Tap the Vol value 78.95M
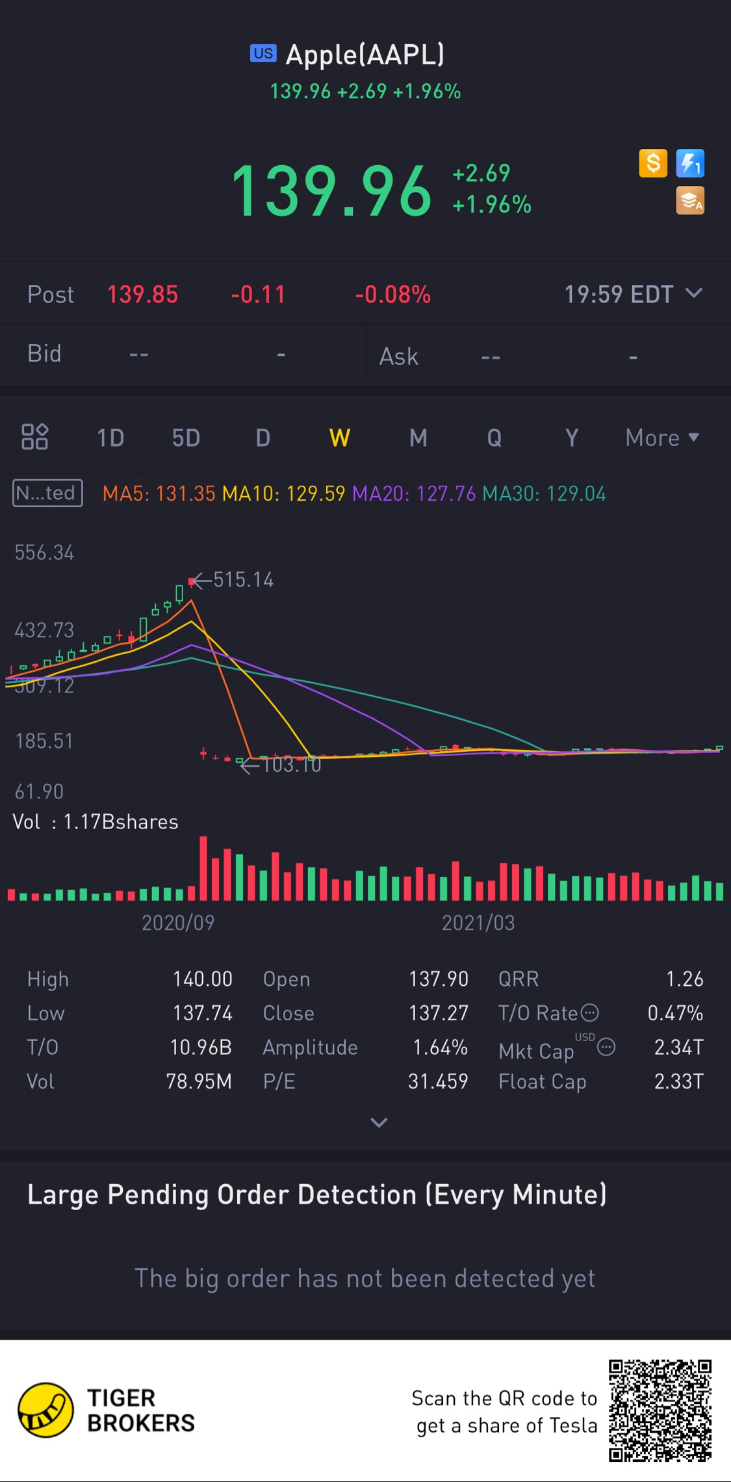Screen dimensions: 731x1482 coord(199,1081)
